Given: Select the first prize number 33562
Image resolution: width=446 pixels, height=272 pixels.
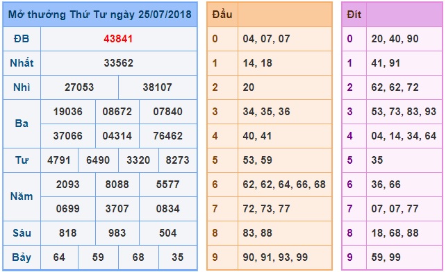Looking at the screenshot, I should coord(118,63).
